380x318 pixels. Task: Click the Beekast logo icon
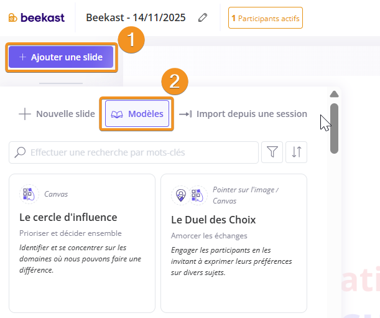[x=13, y=18]
